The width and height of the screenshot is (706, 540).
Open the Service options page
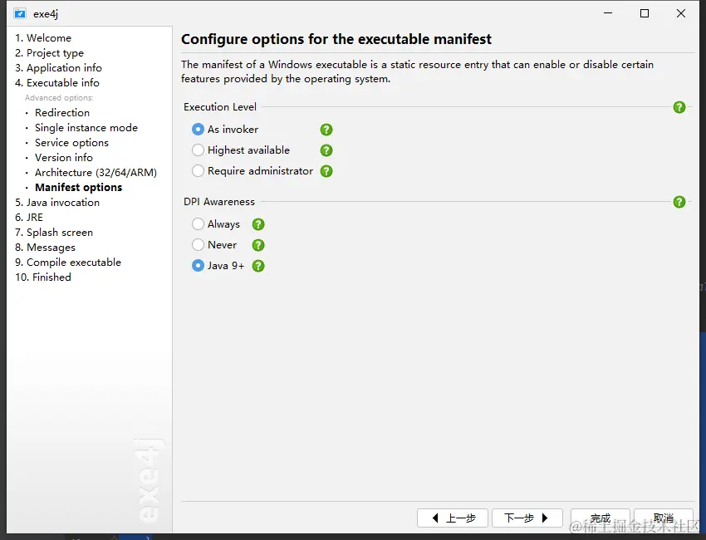point(71,143)
